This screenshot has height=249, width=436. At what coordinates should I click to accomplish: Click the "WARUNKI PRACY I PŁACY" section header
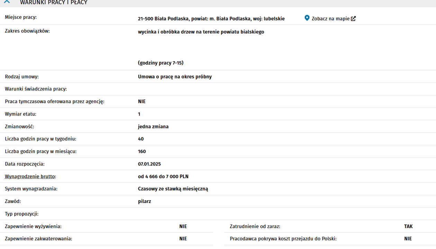[54, 2]
